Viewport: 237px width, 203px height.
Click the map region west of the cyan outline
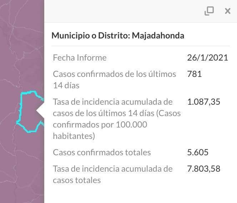tap(8, 111)
